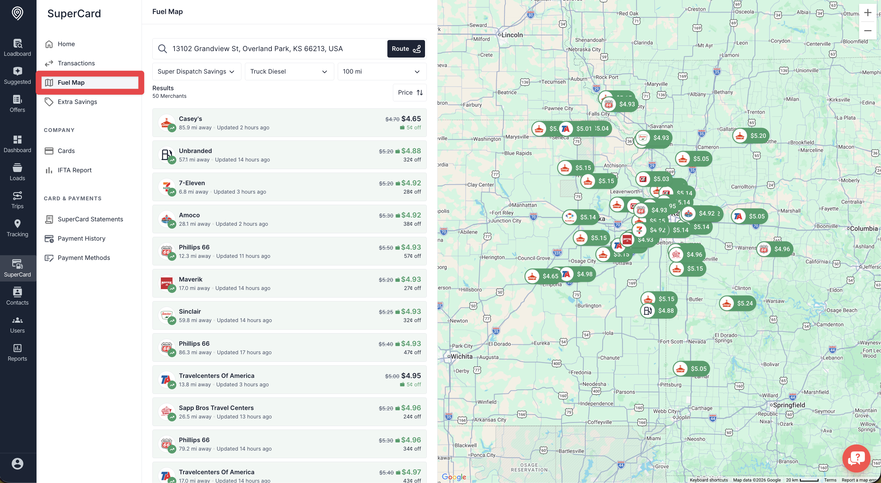Select SuperCard in the left sidebar
This screenshot has height=483, width=881.
tap(18, 269)
